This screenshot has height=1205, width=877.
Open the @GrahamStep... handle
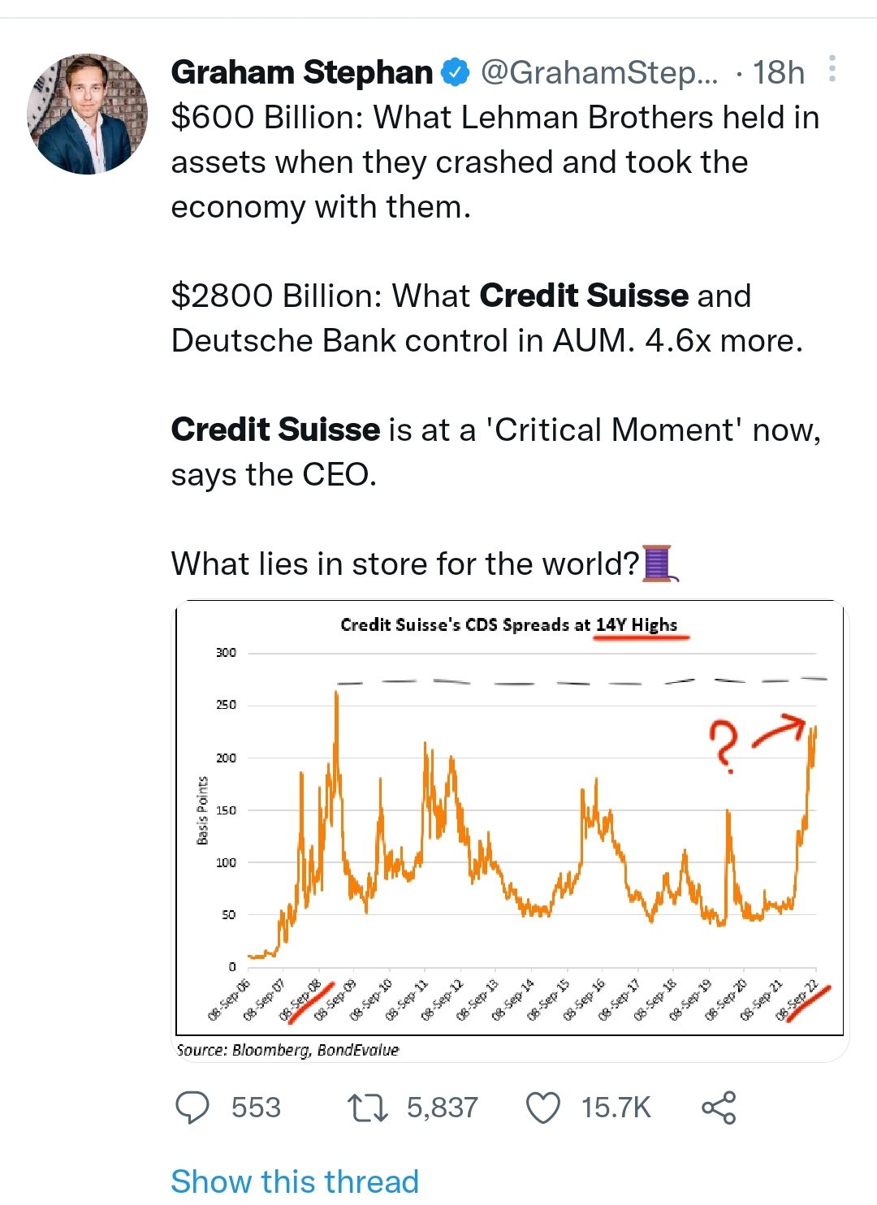(x=599, y=73)
